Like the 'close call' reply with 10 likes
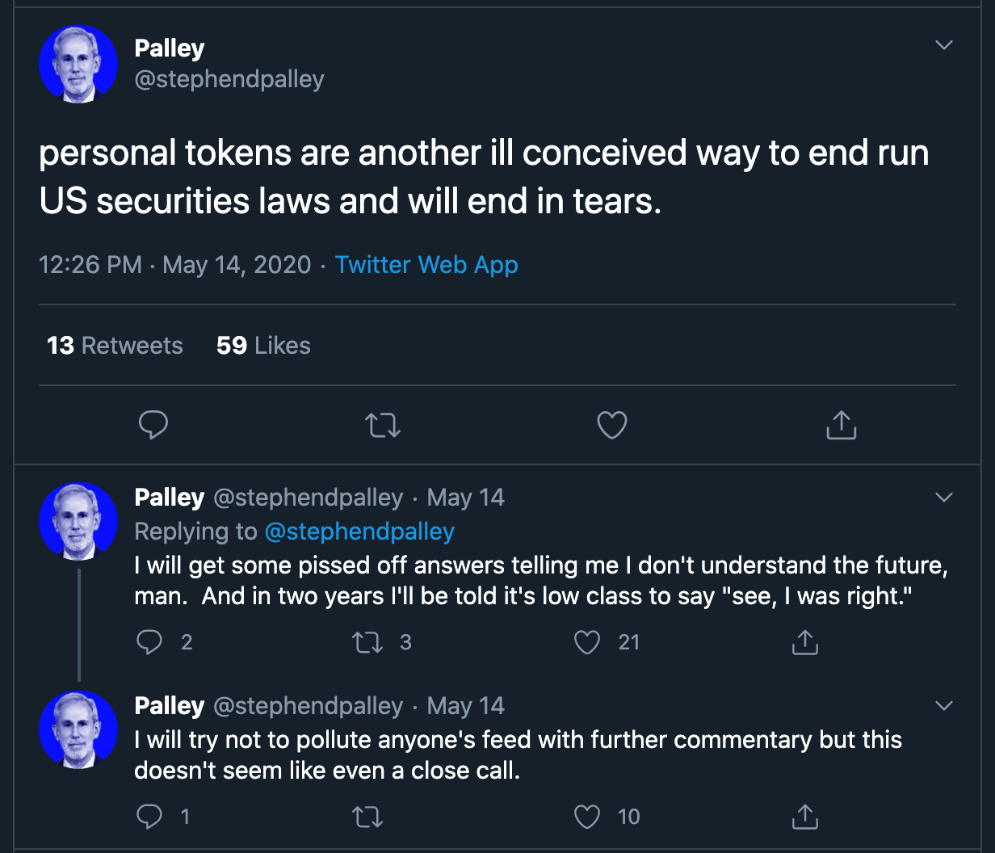This screenshot has height=853, width=995. point(587,817)
